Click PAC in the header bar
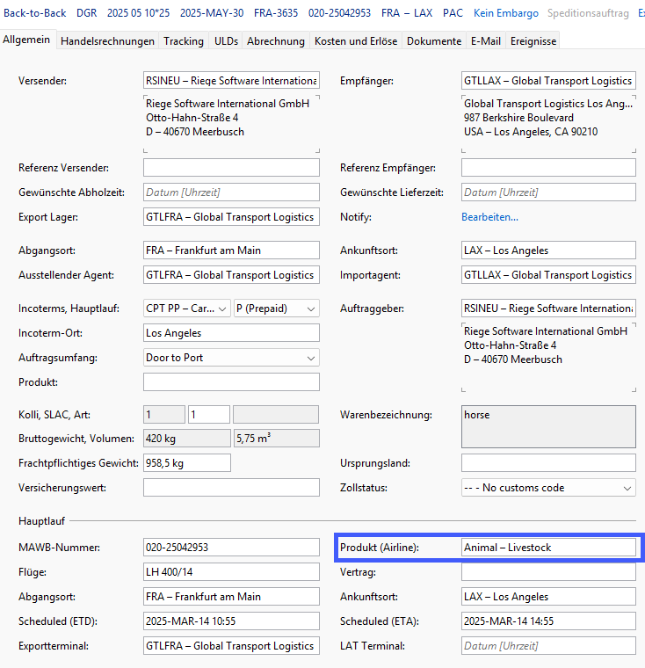 pyautogui.click(x=453, y=13)
